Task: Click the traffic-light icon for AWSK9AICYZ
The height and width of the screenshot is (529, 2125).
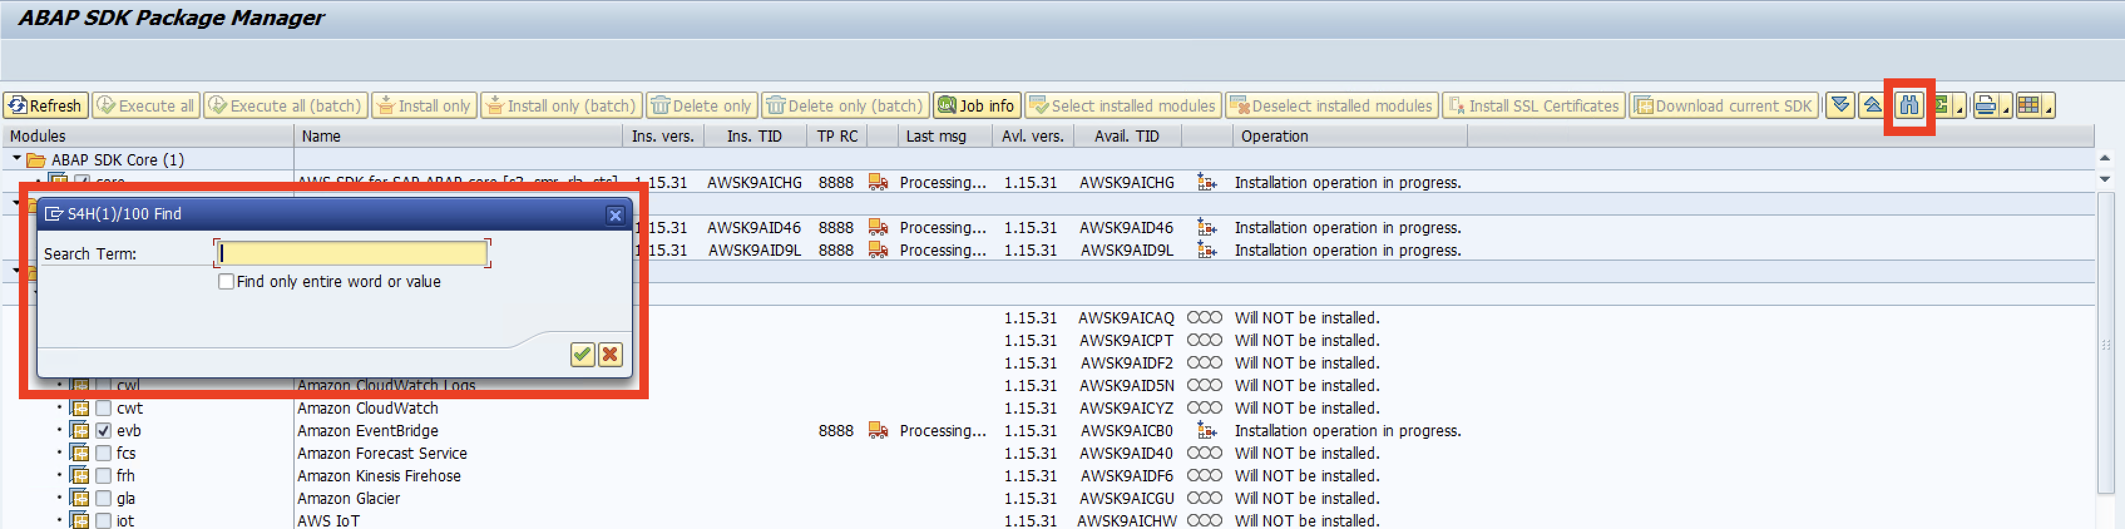Action: coord(1204,407)
